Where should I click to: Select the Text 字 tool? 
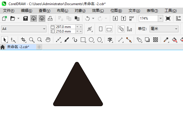pos(110,40)
